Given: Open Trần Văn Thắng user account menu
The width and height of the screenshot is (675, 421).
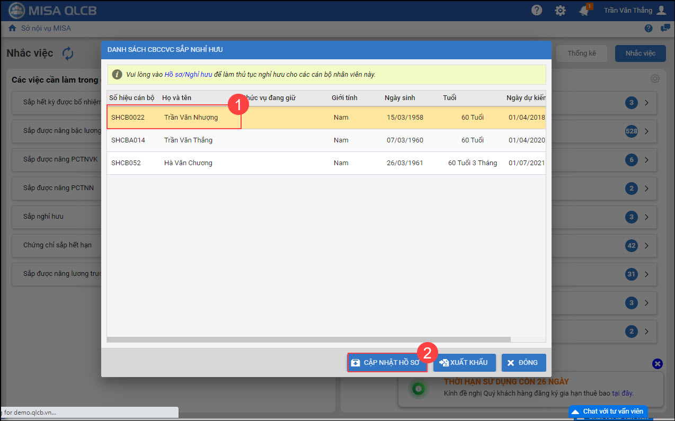Looking at the screenshot, I should [x=634, y=11].
